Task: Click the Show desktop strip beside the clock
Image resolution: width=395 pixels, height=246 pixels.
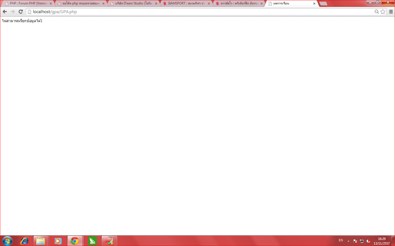Action: coord(393,241)
